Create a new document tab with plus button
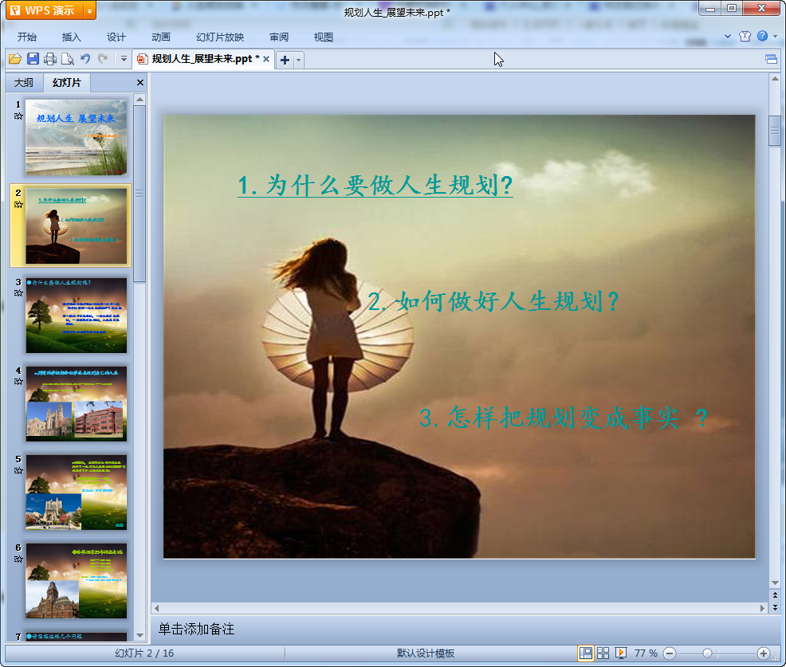This screenshot has width=786, height=667. [x=285, y=60]
